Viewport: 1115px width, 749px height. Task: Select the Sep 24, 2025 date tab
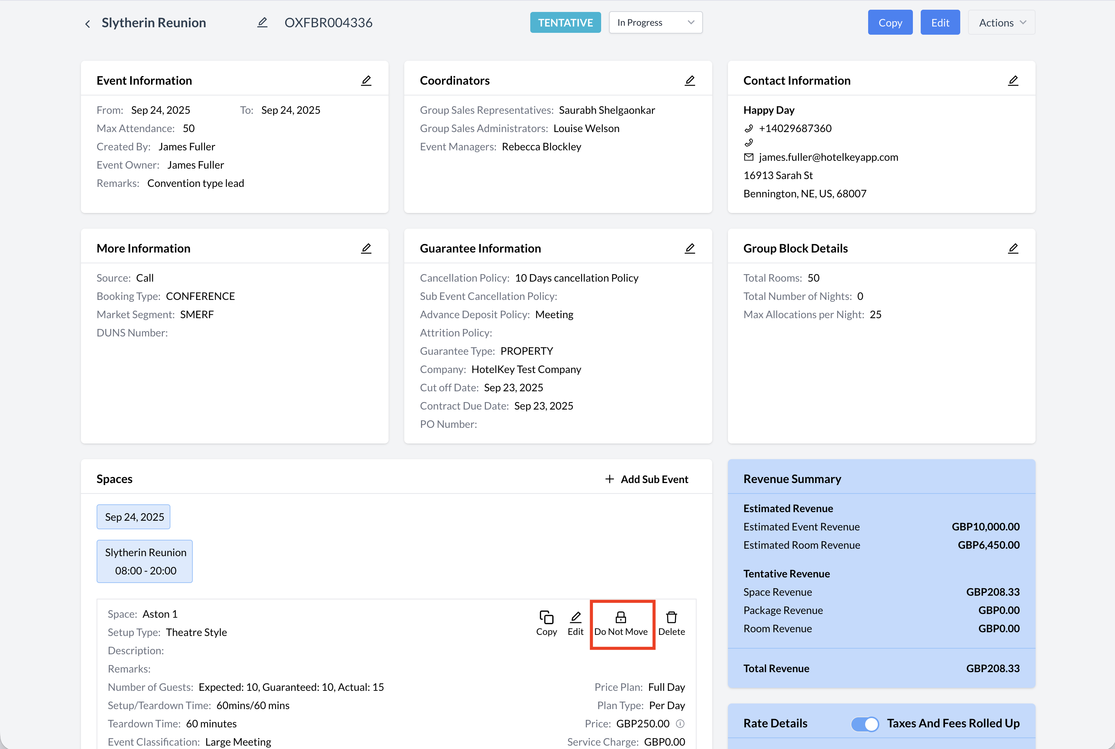click(134, 517)
